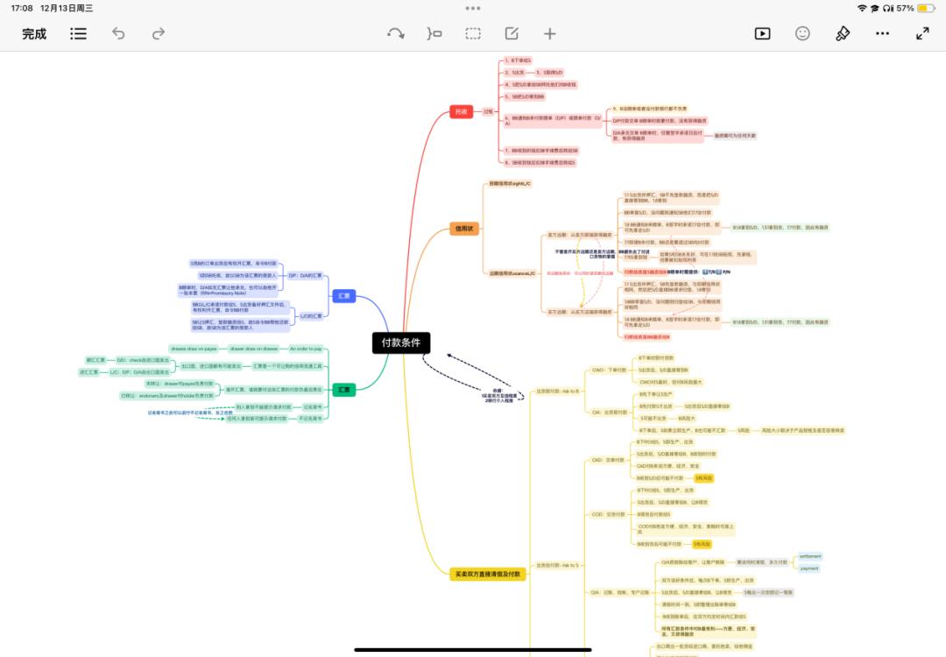This screenshot has height=657, width=946.
Task: Redo the last undone action
Action: click(158, 34)
